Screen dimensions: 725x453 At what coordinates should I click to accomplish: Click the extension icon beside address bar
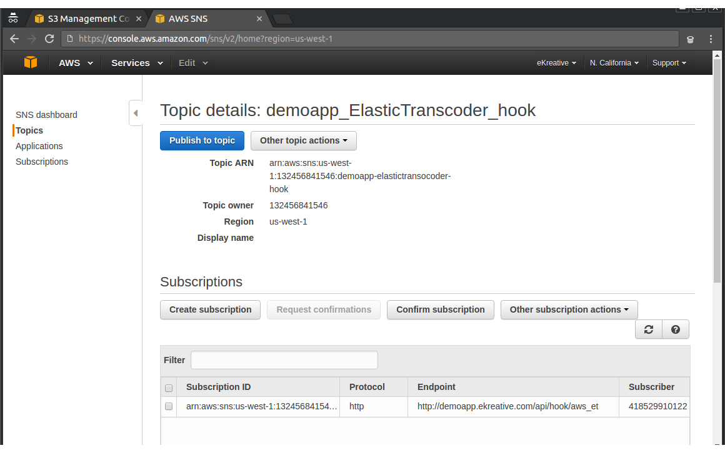pyautogui.click(x=690, y=39)
